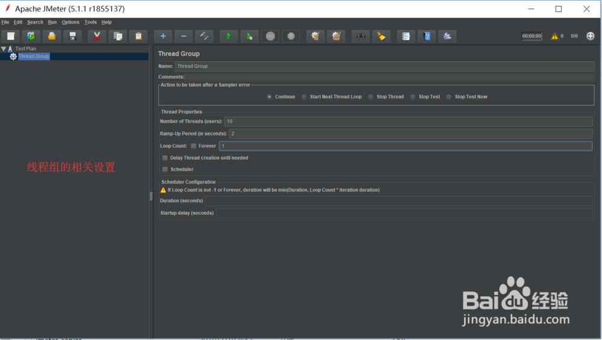
Task: Click the remote hosts globe icon
Action: click(x=591, y=36)
